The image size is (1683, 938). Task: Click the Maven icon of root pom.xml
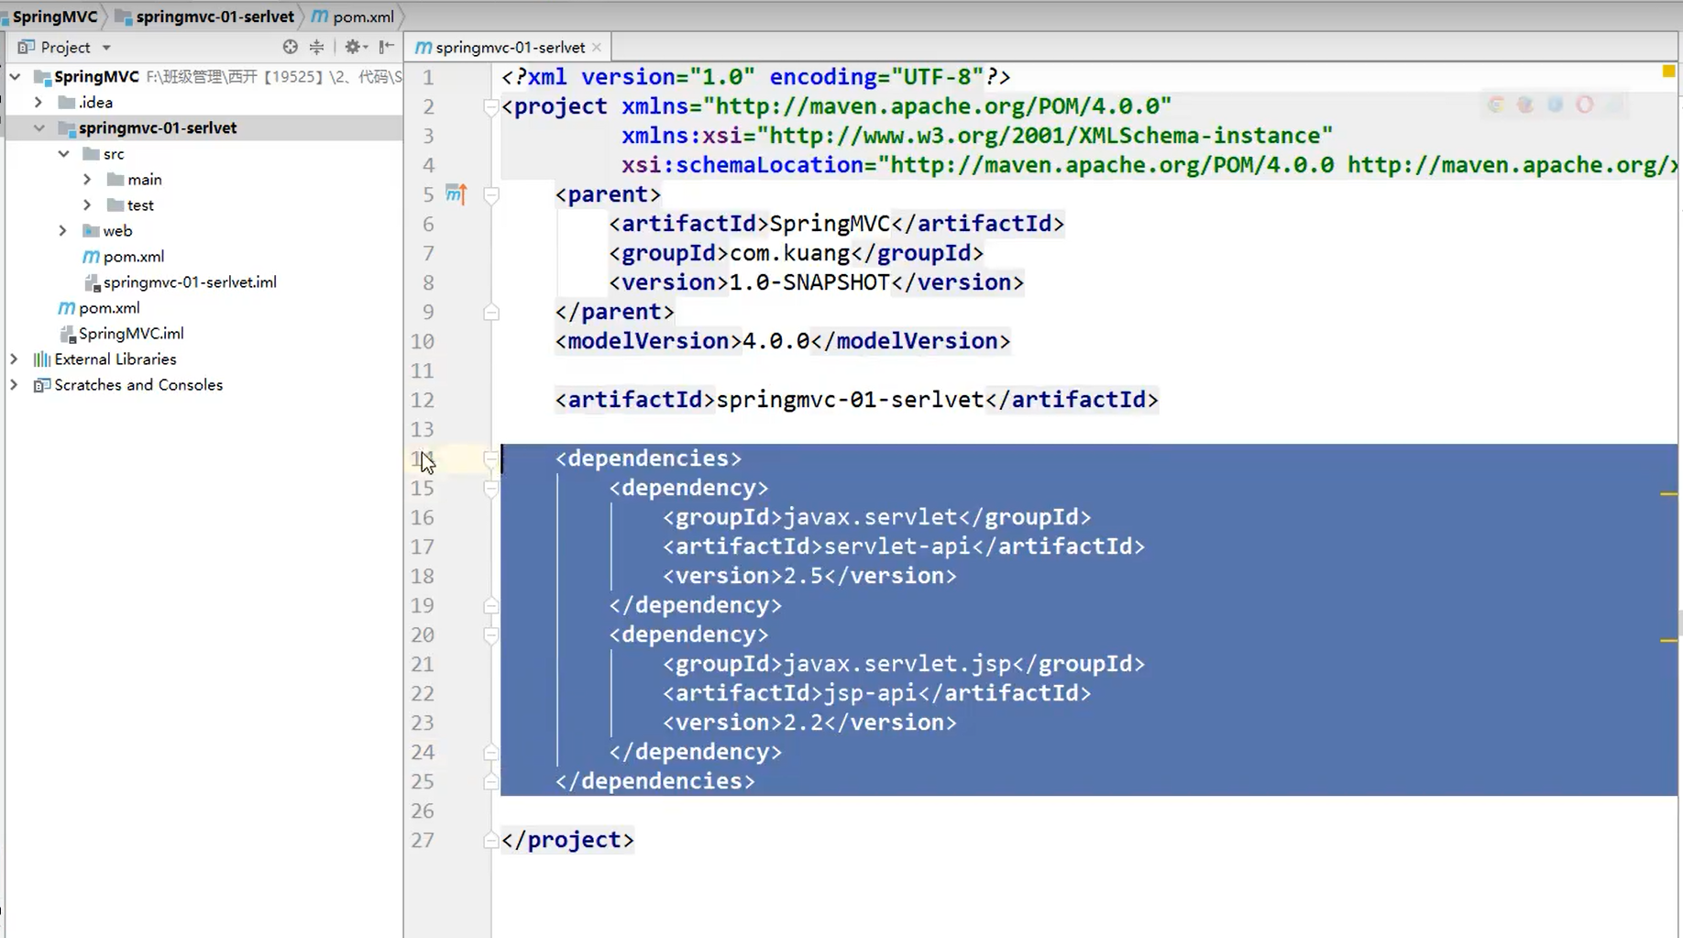(x=66, y=308)
